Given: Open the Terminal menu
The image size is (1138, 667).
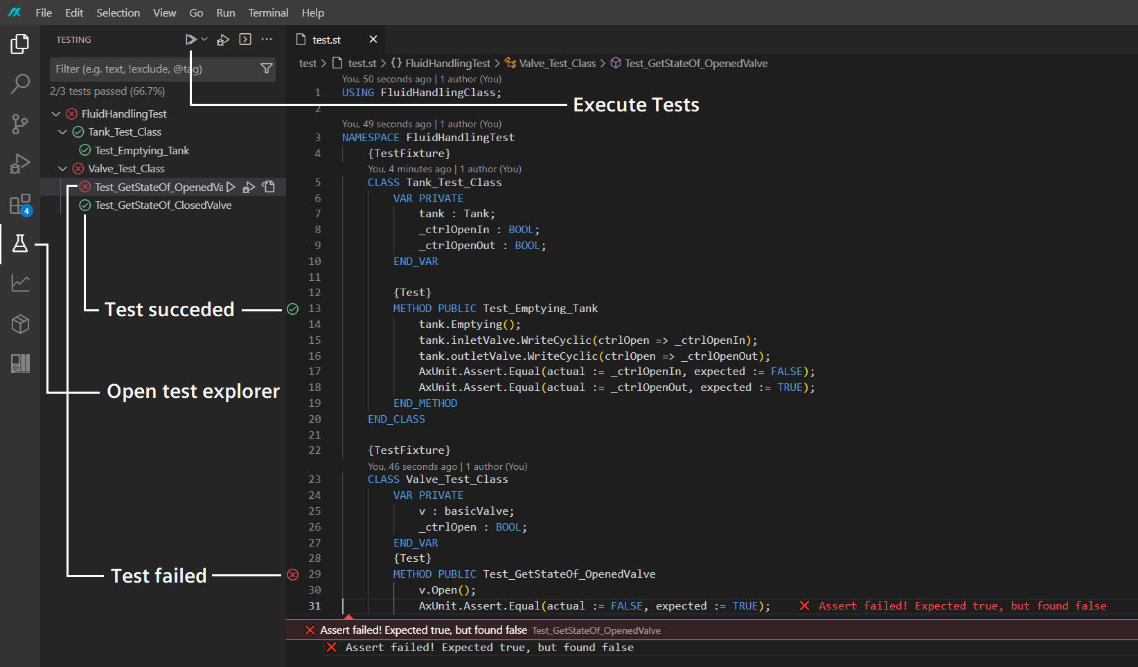Looking at the screenshot, I should click(x=268, y=12).
